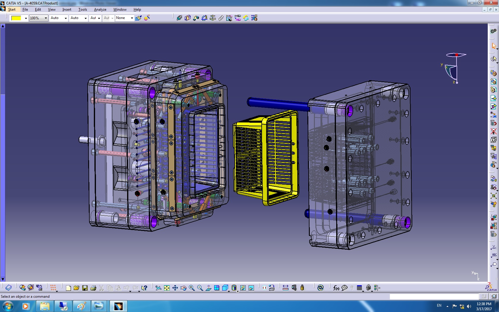Open the fill color dropdown arrow
The height and width of the screenshot is (312, 499).
pyautogui.click(x=26, y=18)
